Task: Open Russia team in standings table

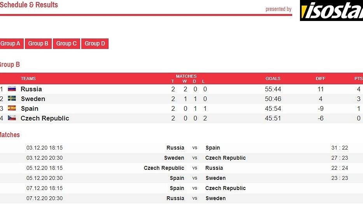Action: click(x=31, y=89)
